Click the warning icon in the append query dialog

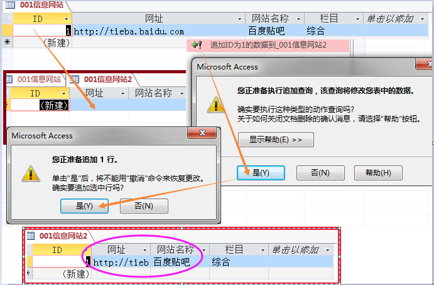tap(215, 105)
